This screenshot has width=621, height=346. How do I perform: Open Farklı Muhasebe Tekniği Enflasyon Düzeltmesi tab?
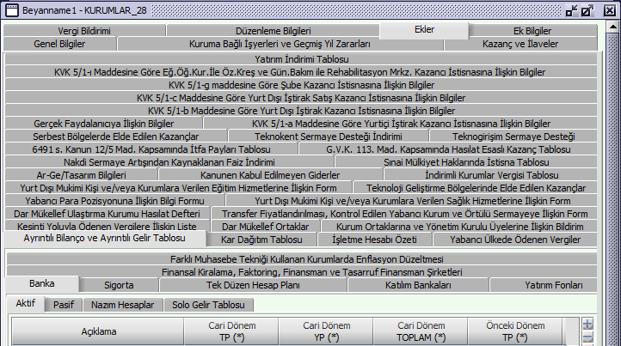302,259
